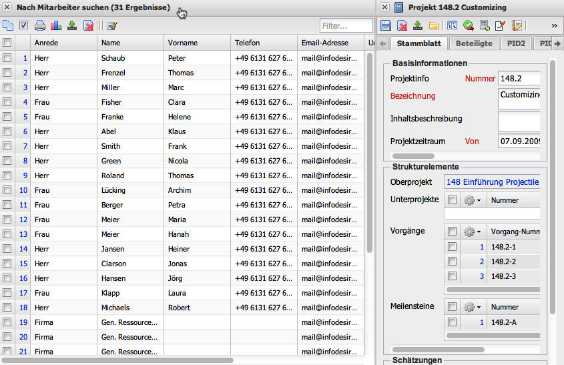Click the copy documents icon in search toolbar

[x=8, y=26]
